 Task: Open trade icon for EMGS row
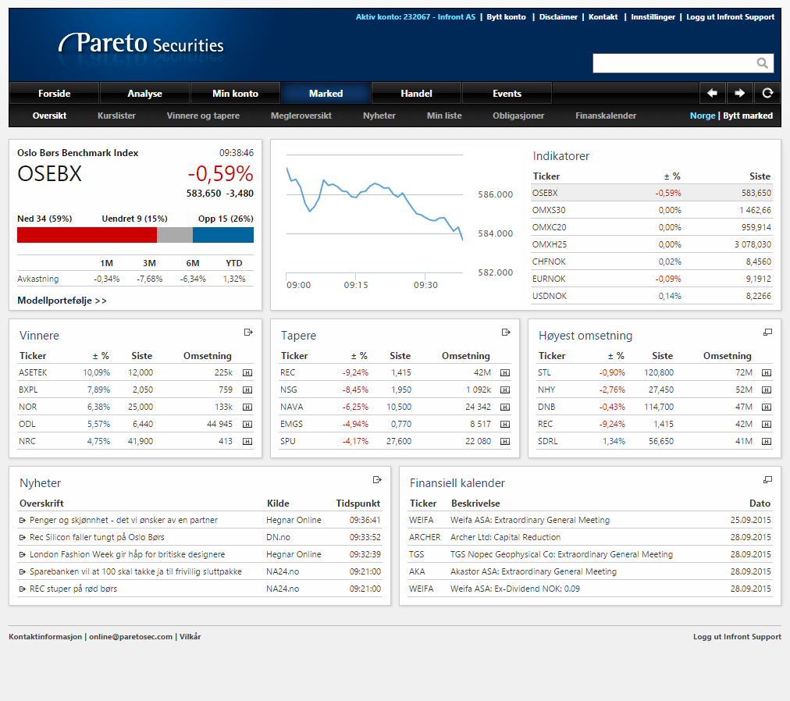[x=505, y=425]
